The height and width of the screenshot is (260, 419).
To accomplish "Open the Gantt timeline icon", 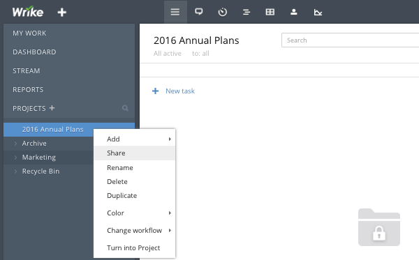I will [246, 12].
